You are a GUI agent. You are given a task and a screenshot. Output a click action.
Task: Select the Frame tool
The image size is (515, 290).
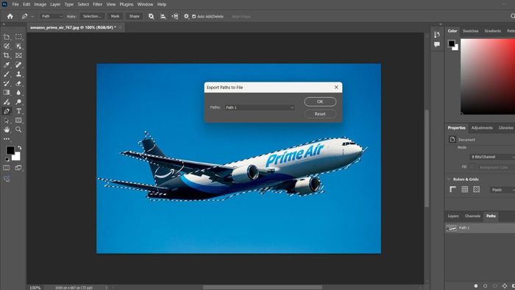18,55
